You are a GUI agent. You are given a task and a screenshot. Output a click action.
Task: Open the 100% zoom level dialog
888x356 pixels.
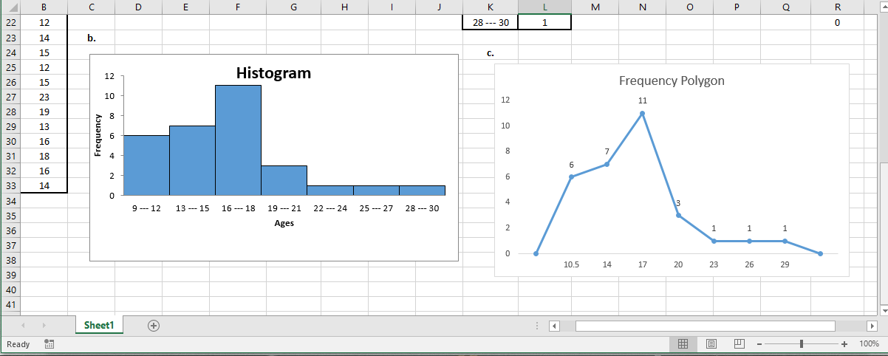pyautogui.click(x=869, y=344)
